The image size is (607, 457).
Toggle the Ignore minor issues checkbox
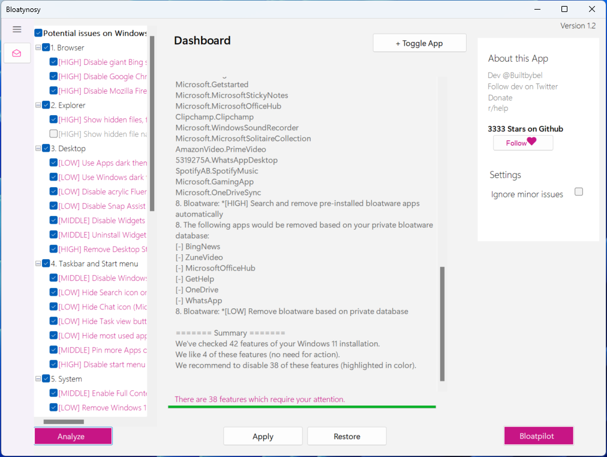(x=579, y=191)
